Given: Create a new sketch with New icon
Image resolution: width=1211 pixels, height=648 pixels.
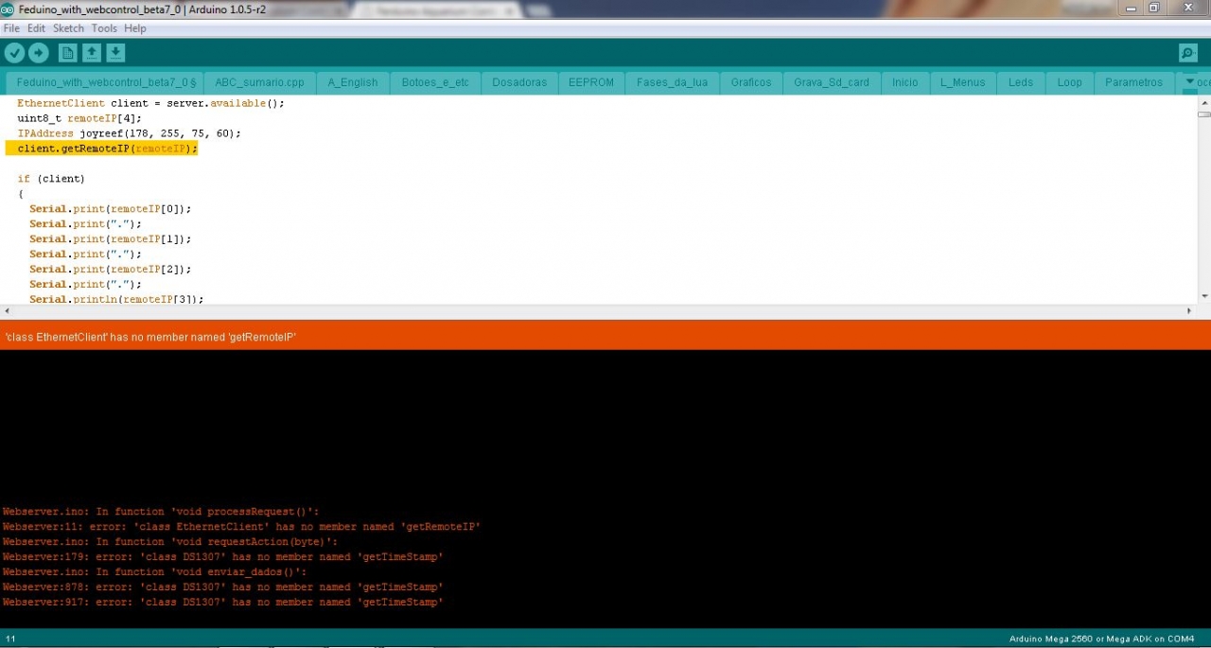Looking at the screenshot, I should tap(67, 53).
